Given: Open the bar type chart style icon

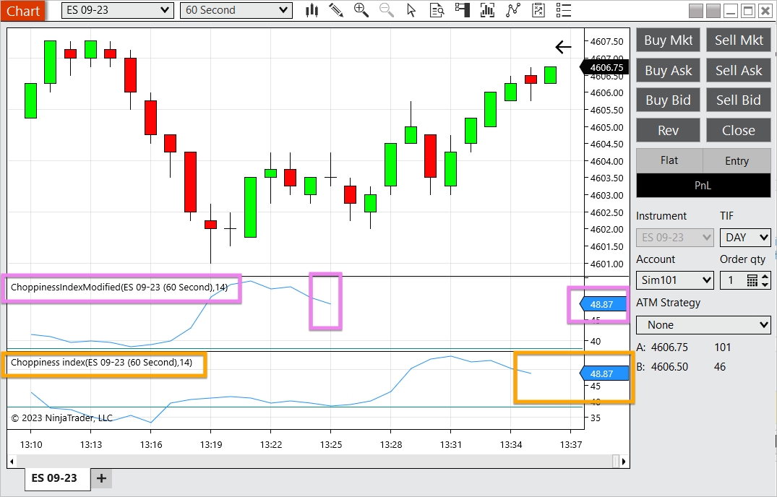Looking at the screenshot, I should [x=312, y=10].
